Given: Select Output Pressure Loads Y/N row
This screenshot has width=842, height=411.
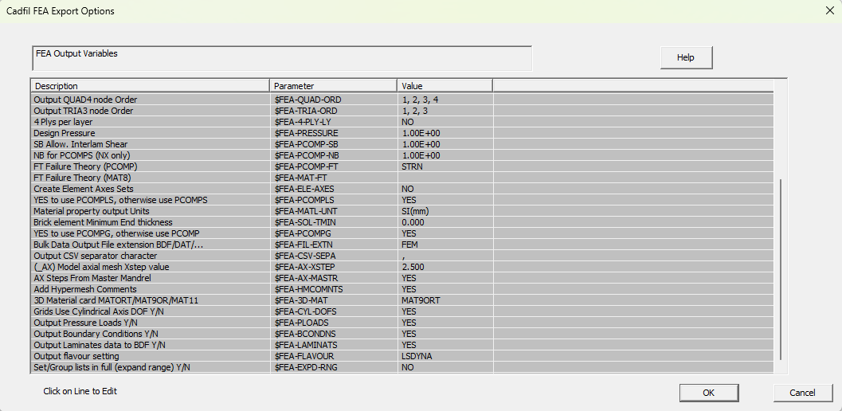Looking at the screenshot, I should point(402,323).
